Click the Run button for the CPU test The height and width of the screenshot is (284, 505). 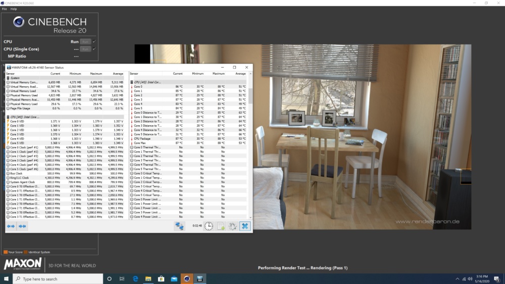tap(85, 41)
